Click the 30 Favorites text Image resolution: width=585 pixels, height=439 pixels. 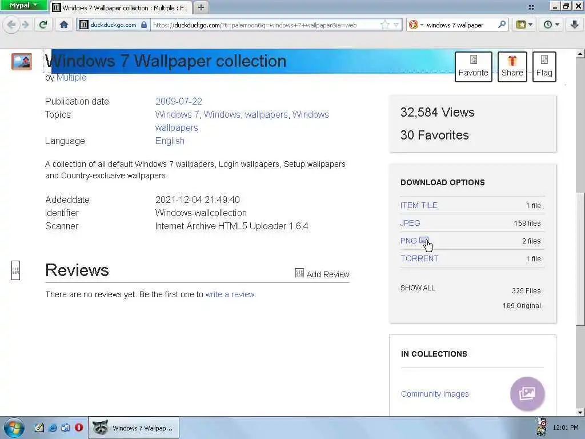435,135
